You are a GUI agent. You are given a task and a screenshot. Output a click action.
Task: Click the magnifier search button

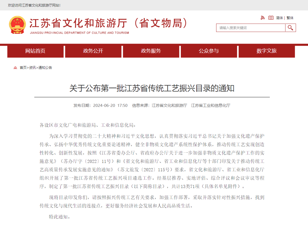pyautogui.click(x=290, y=28)
